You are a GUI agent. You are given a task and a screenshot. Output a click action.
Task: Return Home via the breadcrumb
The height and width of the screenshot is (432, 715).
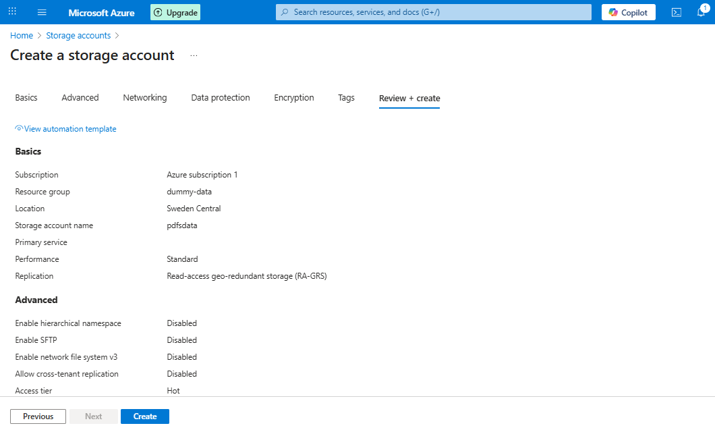pyautogui.click(x=21, y=35)
